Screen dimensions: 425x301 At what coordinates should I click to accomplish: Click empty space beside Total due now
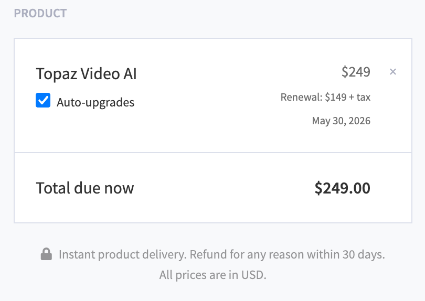(x=220, y=188)
